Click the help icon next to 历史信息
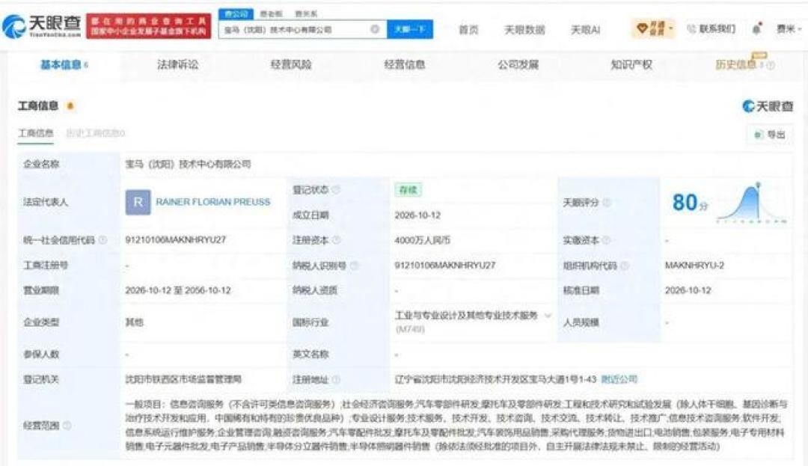The height and width of the screenshot is (466, 808). (x=771, y=65)
